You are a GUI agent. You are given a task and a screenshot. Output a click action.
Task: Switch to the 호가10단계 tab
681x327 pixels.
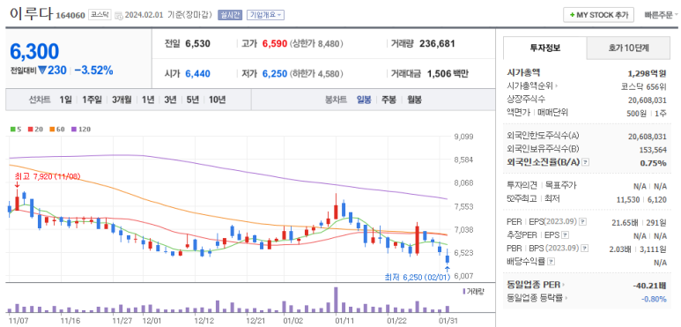(628, 48)
